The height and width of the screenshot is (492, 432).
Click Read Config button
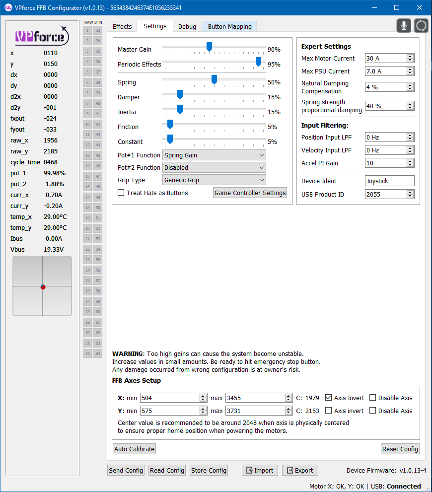167,470
